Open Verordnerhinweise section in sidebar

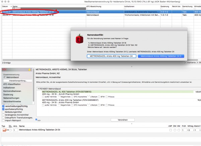(12, 101)
